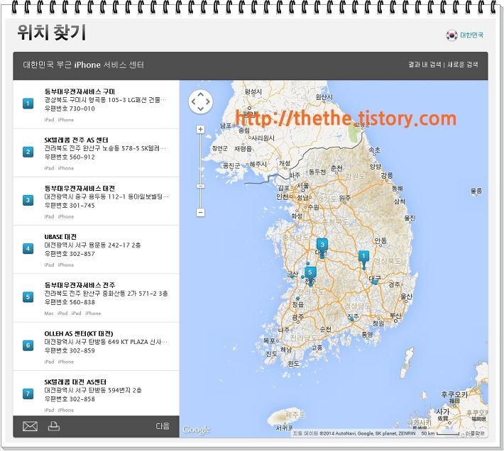Screen dimensions: 504x451
Task: Click the number 3 badge in the list
Action: 28,200
